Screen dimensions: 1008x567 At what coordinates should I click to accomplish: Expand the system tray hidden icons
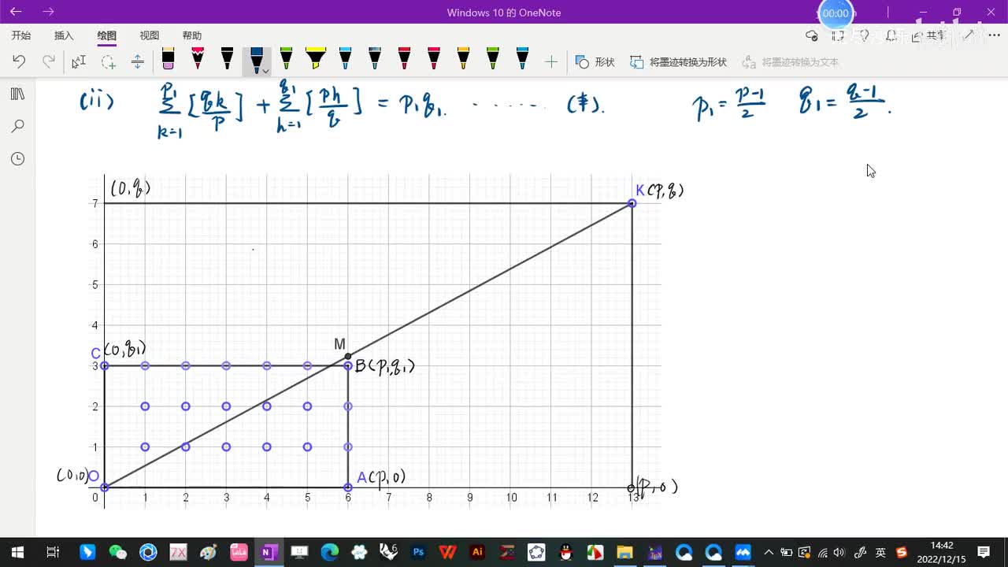pyautogui.click(x=769, y=552)
